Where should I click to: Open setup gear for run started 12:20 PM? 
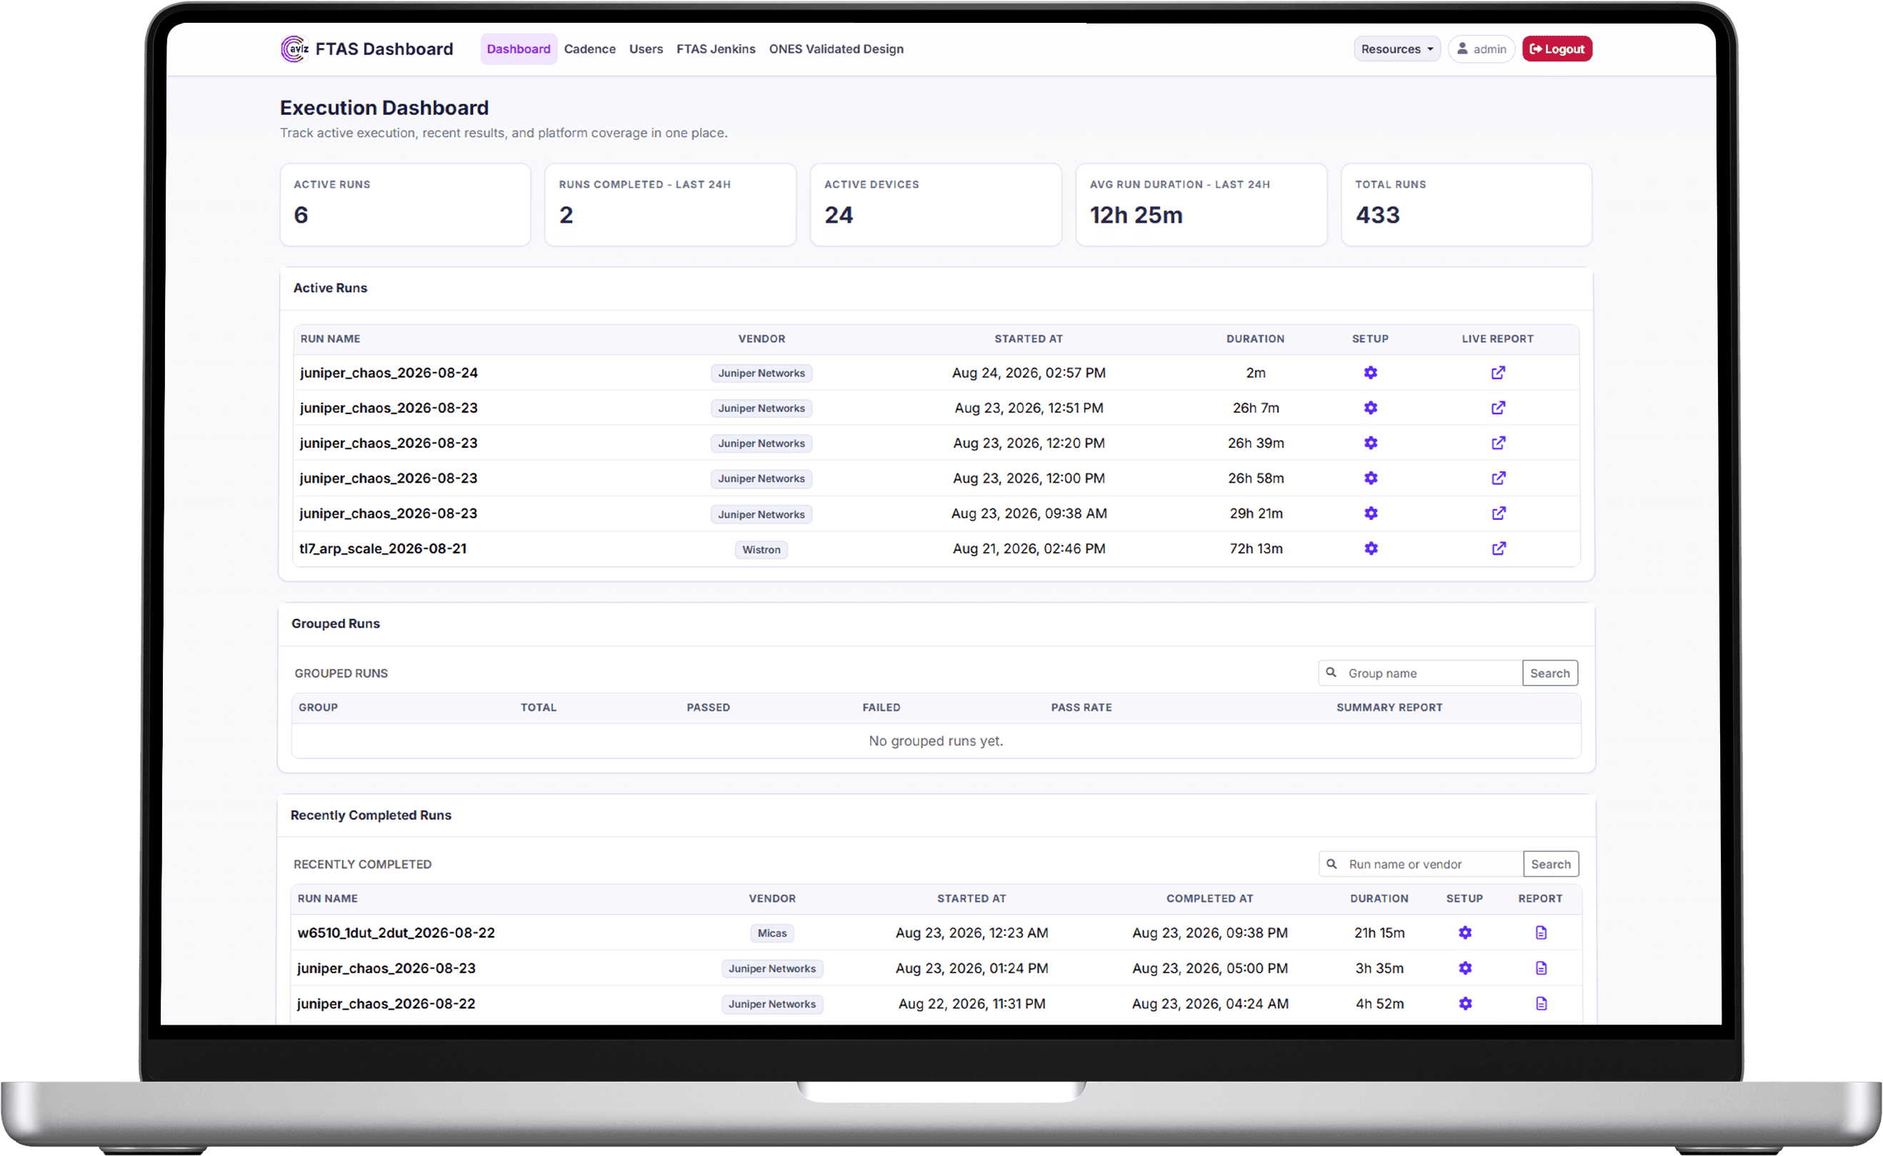(x=1371, y=443)
